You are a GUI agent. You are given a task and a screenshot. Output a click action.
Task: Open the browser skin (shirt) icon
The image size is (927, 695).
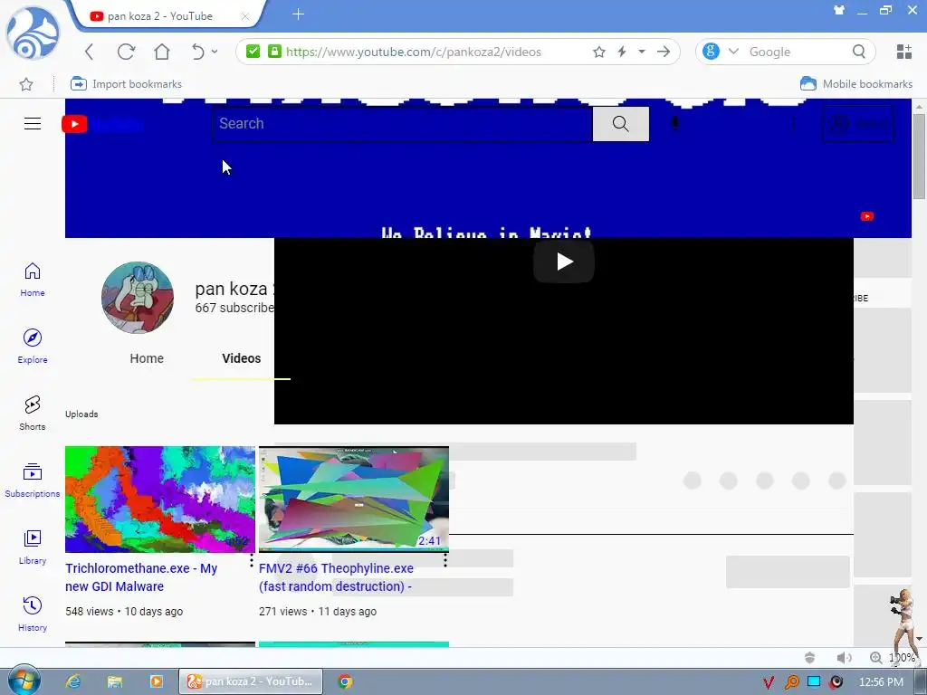coord(839,10)
